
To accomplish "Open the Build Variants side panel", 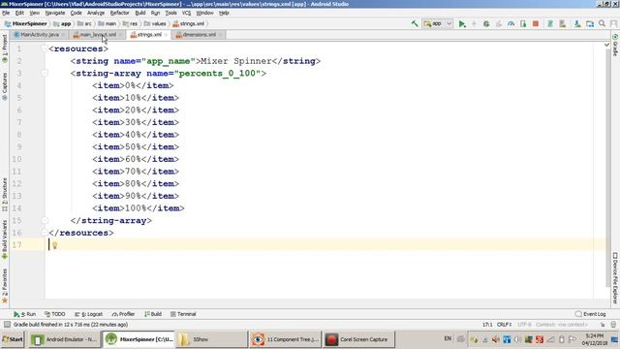I will pyautogui.click(x=4, y=239).
